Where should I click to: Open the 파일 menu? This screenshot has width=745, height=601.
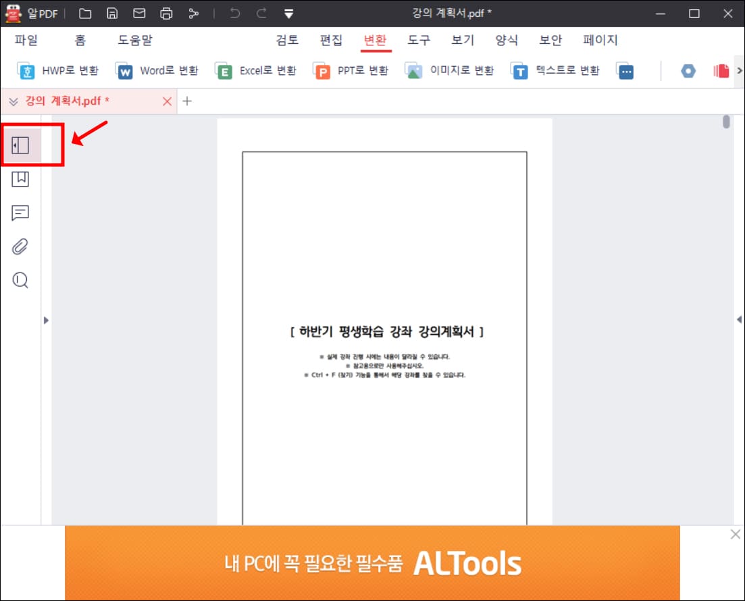point(26,40)
